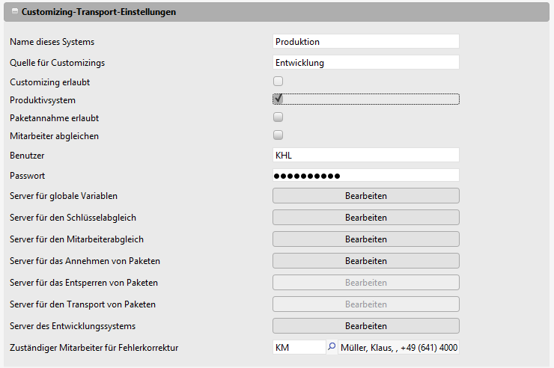The image size is (554, 368).
Task: Edit the Server für den Schlüsselabgleich
Action: [x=365, y=218]
